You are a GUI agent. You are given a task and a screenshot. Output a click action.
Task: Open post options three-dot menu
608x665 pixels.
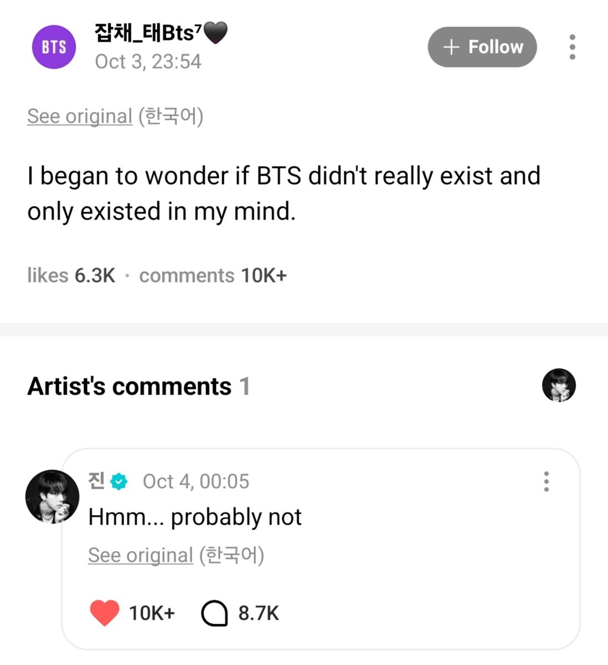click(573, 47)
